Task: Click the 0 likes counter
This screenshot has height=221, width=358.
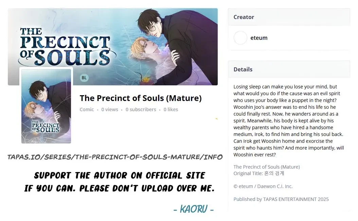Action: point(171,109)
